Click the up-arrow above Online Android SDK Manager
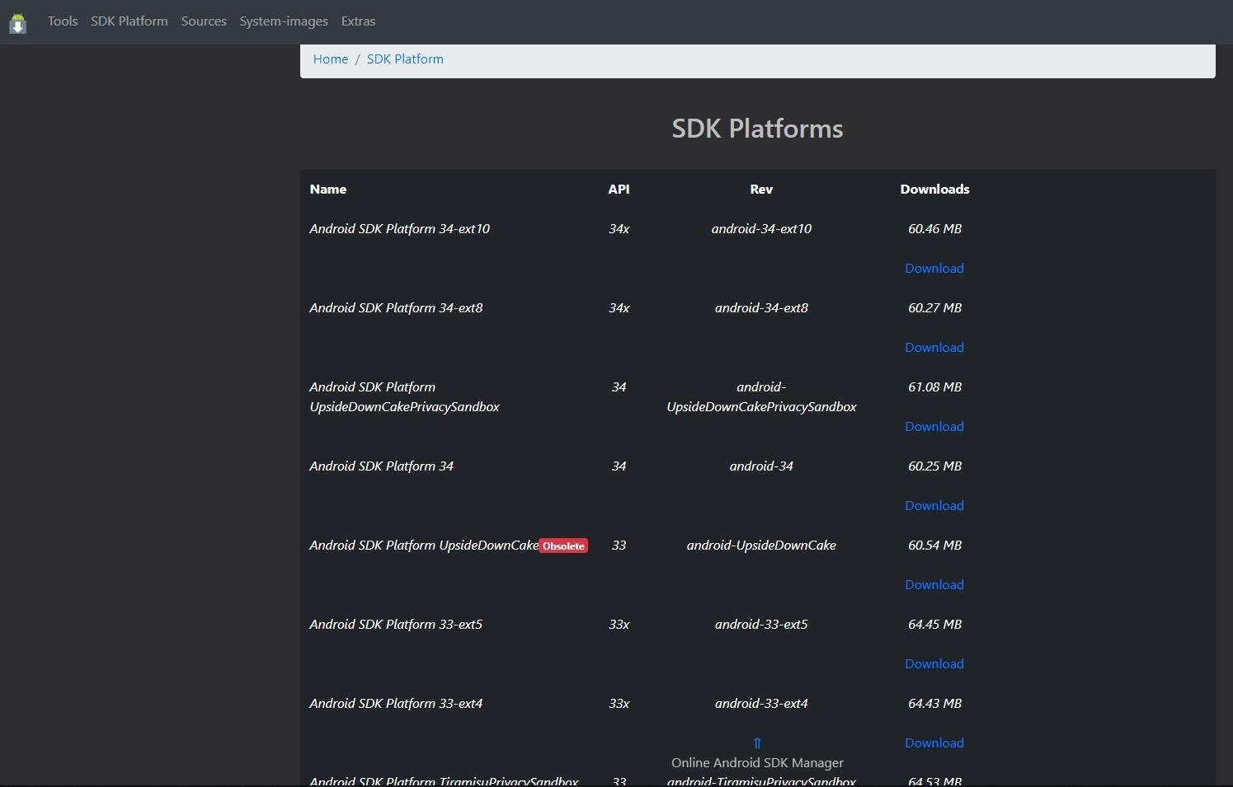1233x787 pixels. pos(757,743)
